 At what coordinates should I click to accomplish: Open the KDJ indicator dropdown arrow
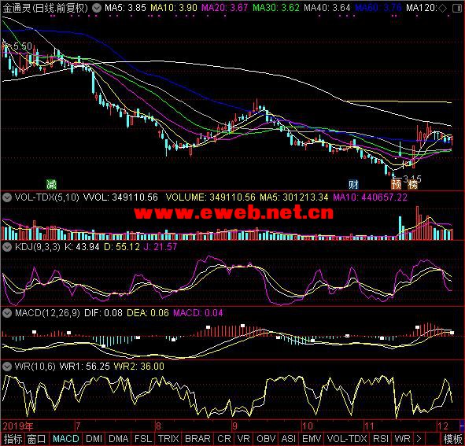(x=7, y=247)
